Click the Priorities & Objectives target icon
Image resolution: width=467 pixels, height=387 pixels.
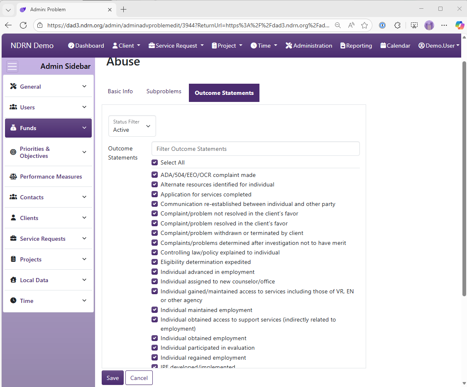tap(13, 152)
